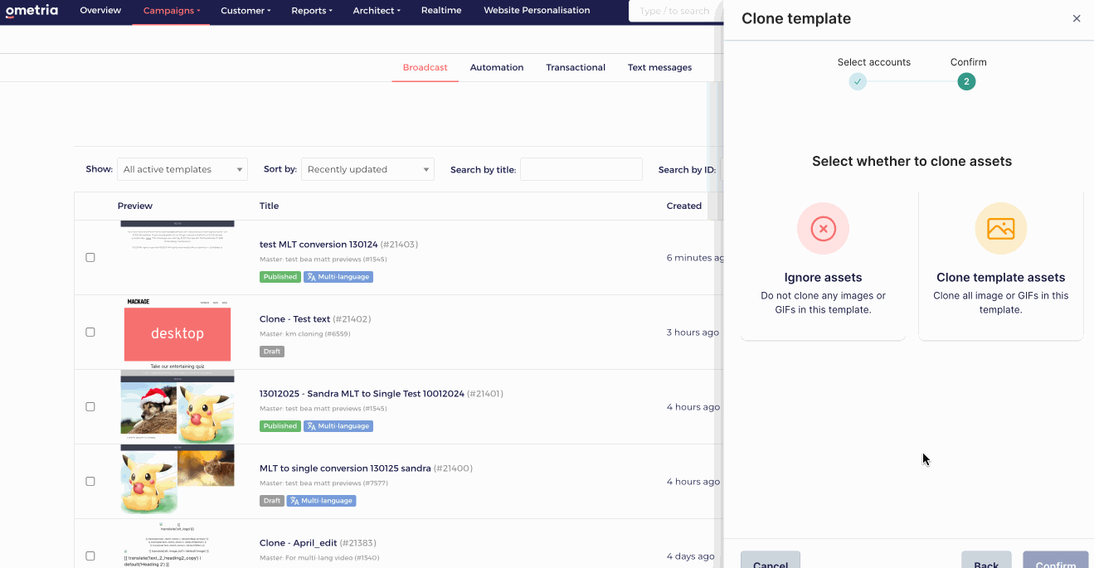Click the 4 days ago created time
The width and height of the screenshot is (1094, 568).
click(x=690, y=556)
